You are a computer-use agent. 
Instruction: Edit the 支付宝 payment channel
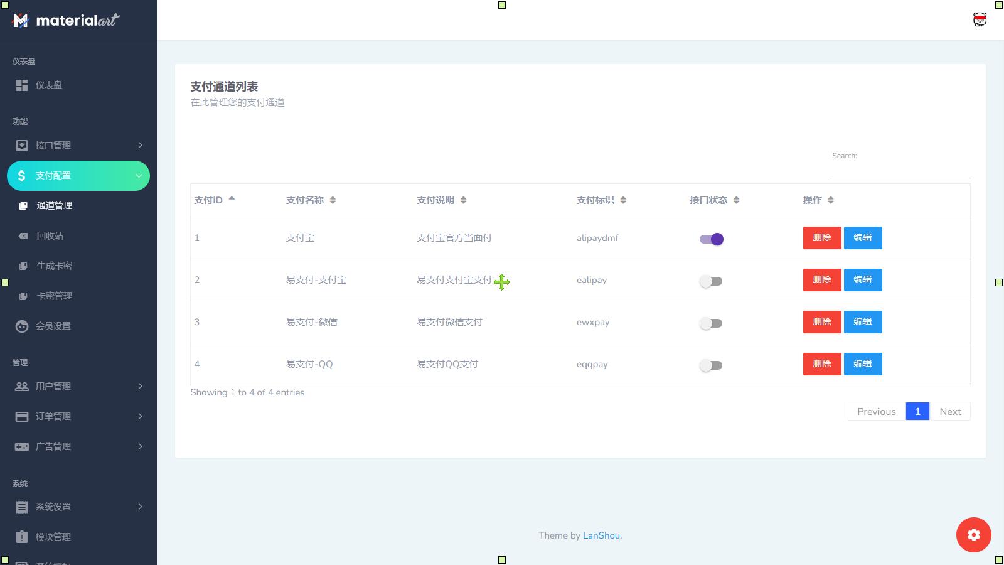coord(862,238)
